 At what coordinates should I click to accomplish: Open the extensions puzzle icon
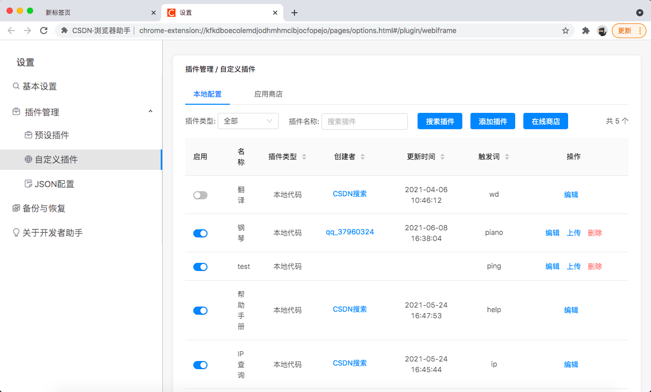586,31
